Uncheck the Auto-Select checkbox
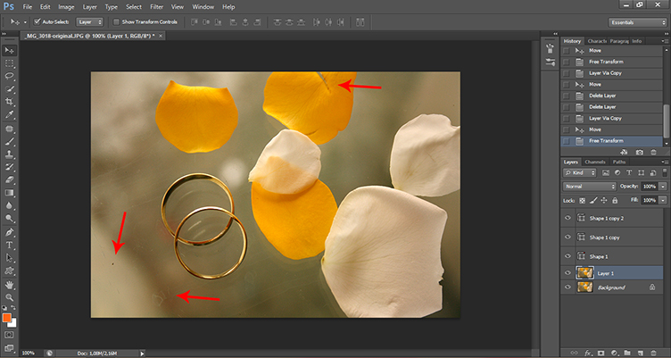The width and height of the screenshot is (671, 358). pos(37,21)
